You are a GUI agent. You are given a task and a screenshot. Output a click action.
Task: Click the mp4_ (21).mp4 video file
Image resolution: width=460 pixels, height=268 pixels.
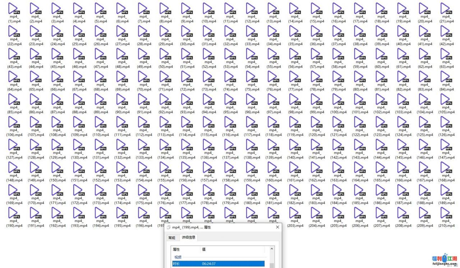(x=446, y=9)
